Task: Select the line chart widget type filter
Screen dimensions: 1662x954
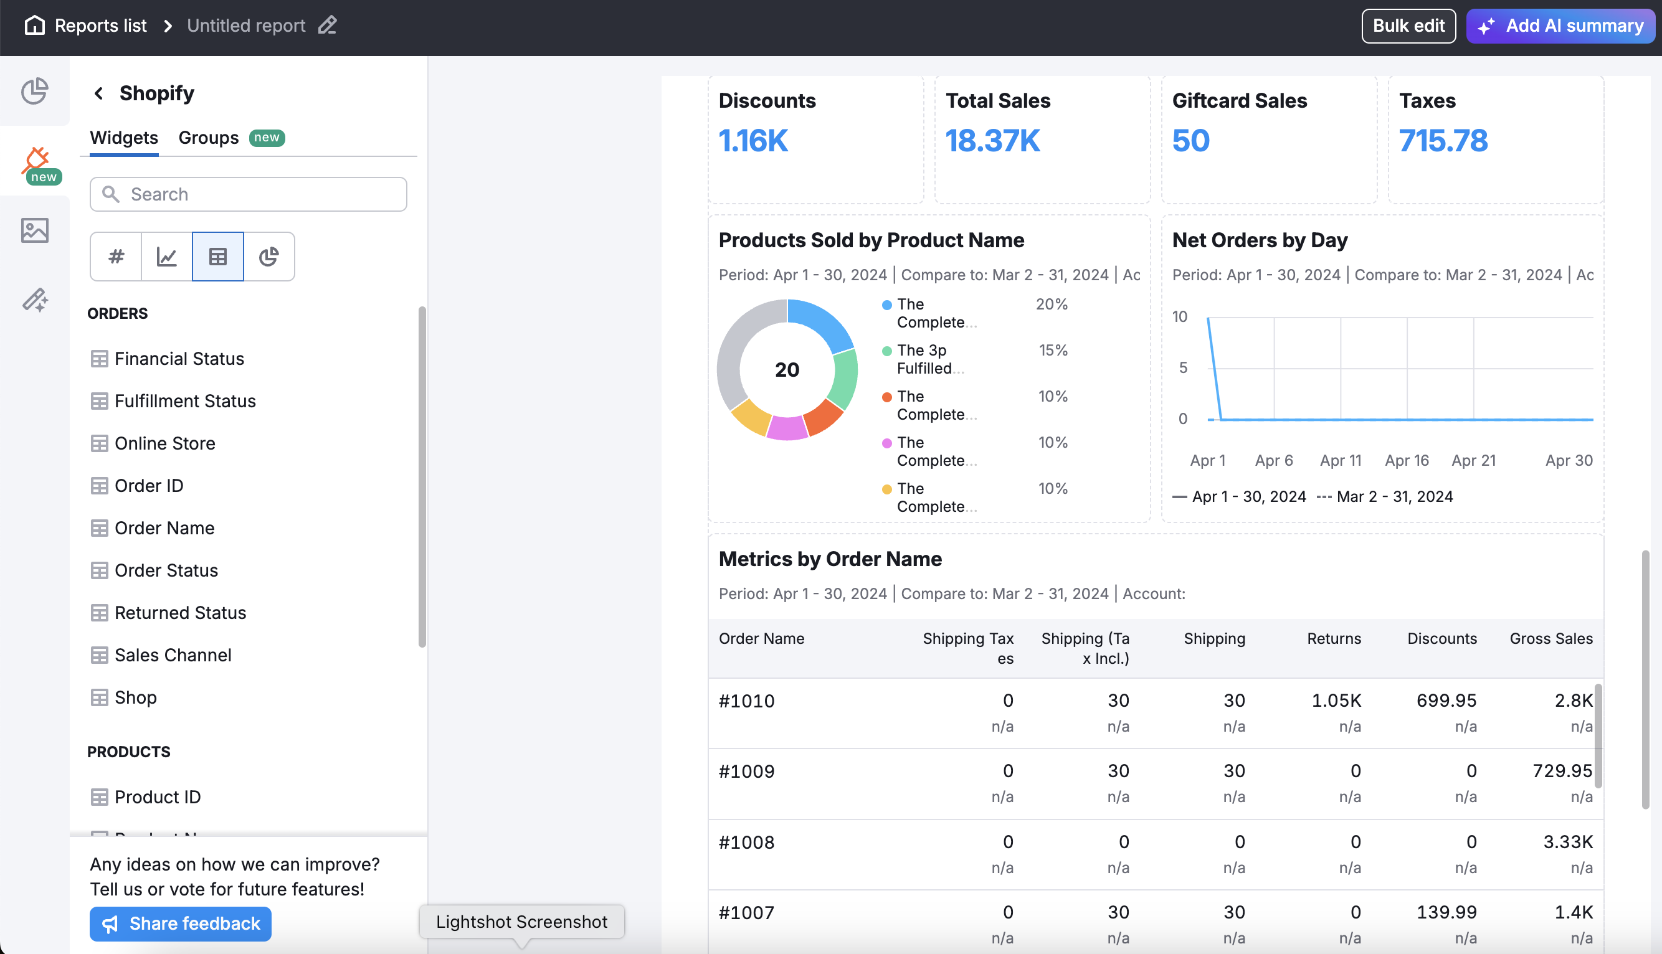Action: [x=166, y=256]
